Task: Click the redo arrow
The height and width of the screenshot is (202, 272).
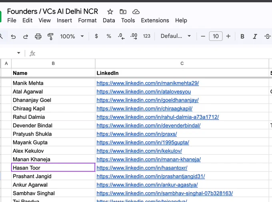Action: (26, 36)
